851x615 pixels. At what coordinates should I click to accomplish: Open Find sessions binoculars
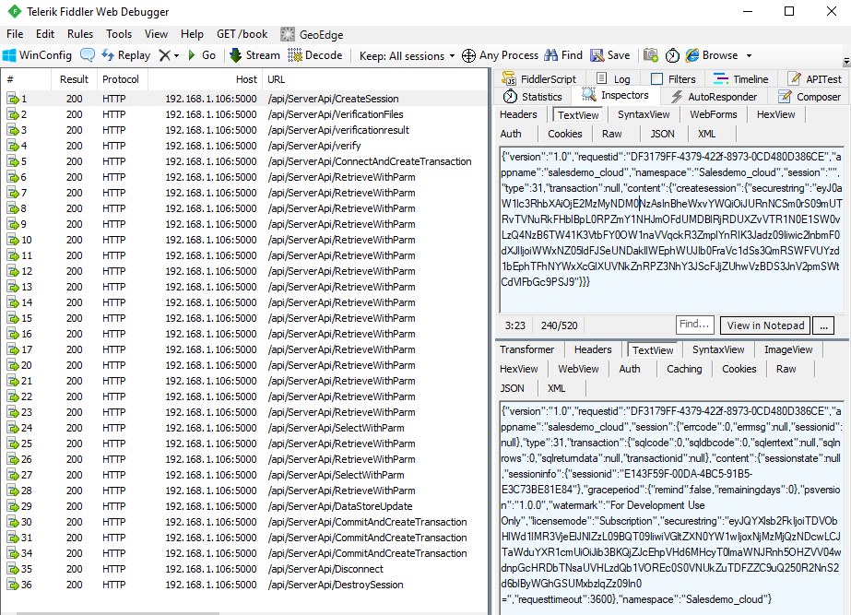click(563, 55)
